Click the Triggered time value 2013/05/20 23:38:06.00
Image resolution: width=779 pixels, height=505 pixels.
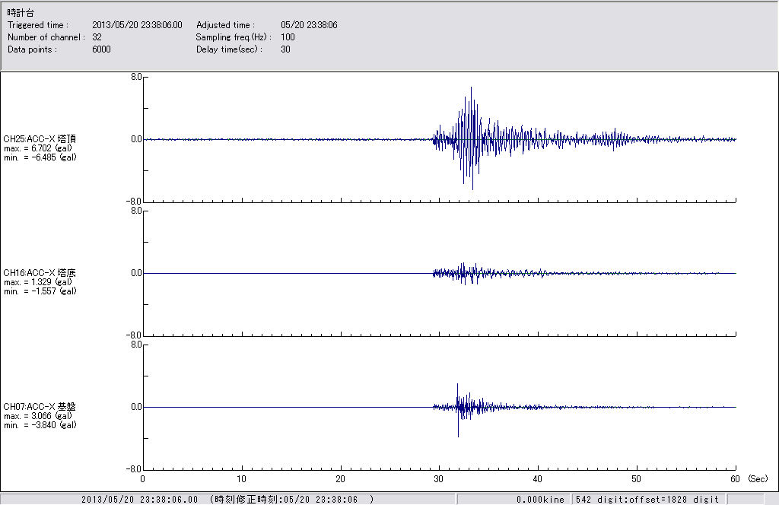[142, 25]
